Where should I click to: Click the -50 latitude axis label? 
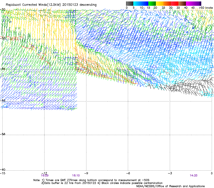[x=3, y=10]
